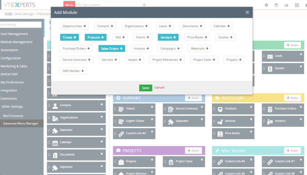Save the Add Module dialog
The image size is (307, 175).
pos(146,88)
